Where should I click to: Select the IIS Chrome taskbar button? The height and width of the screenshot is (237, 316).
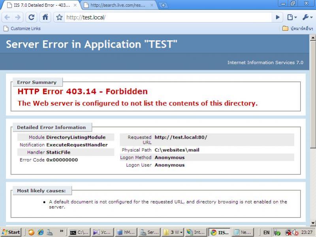point(220,232)
